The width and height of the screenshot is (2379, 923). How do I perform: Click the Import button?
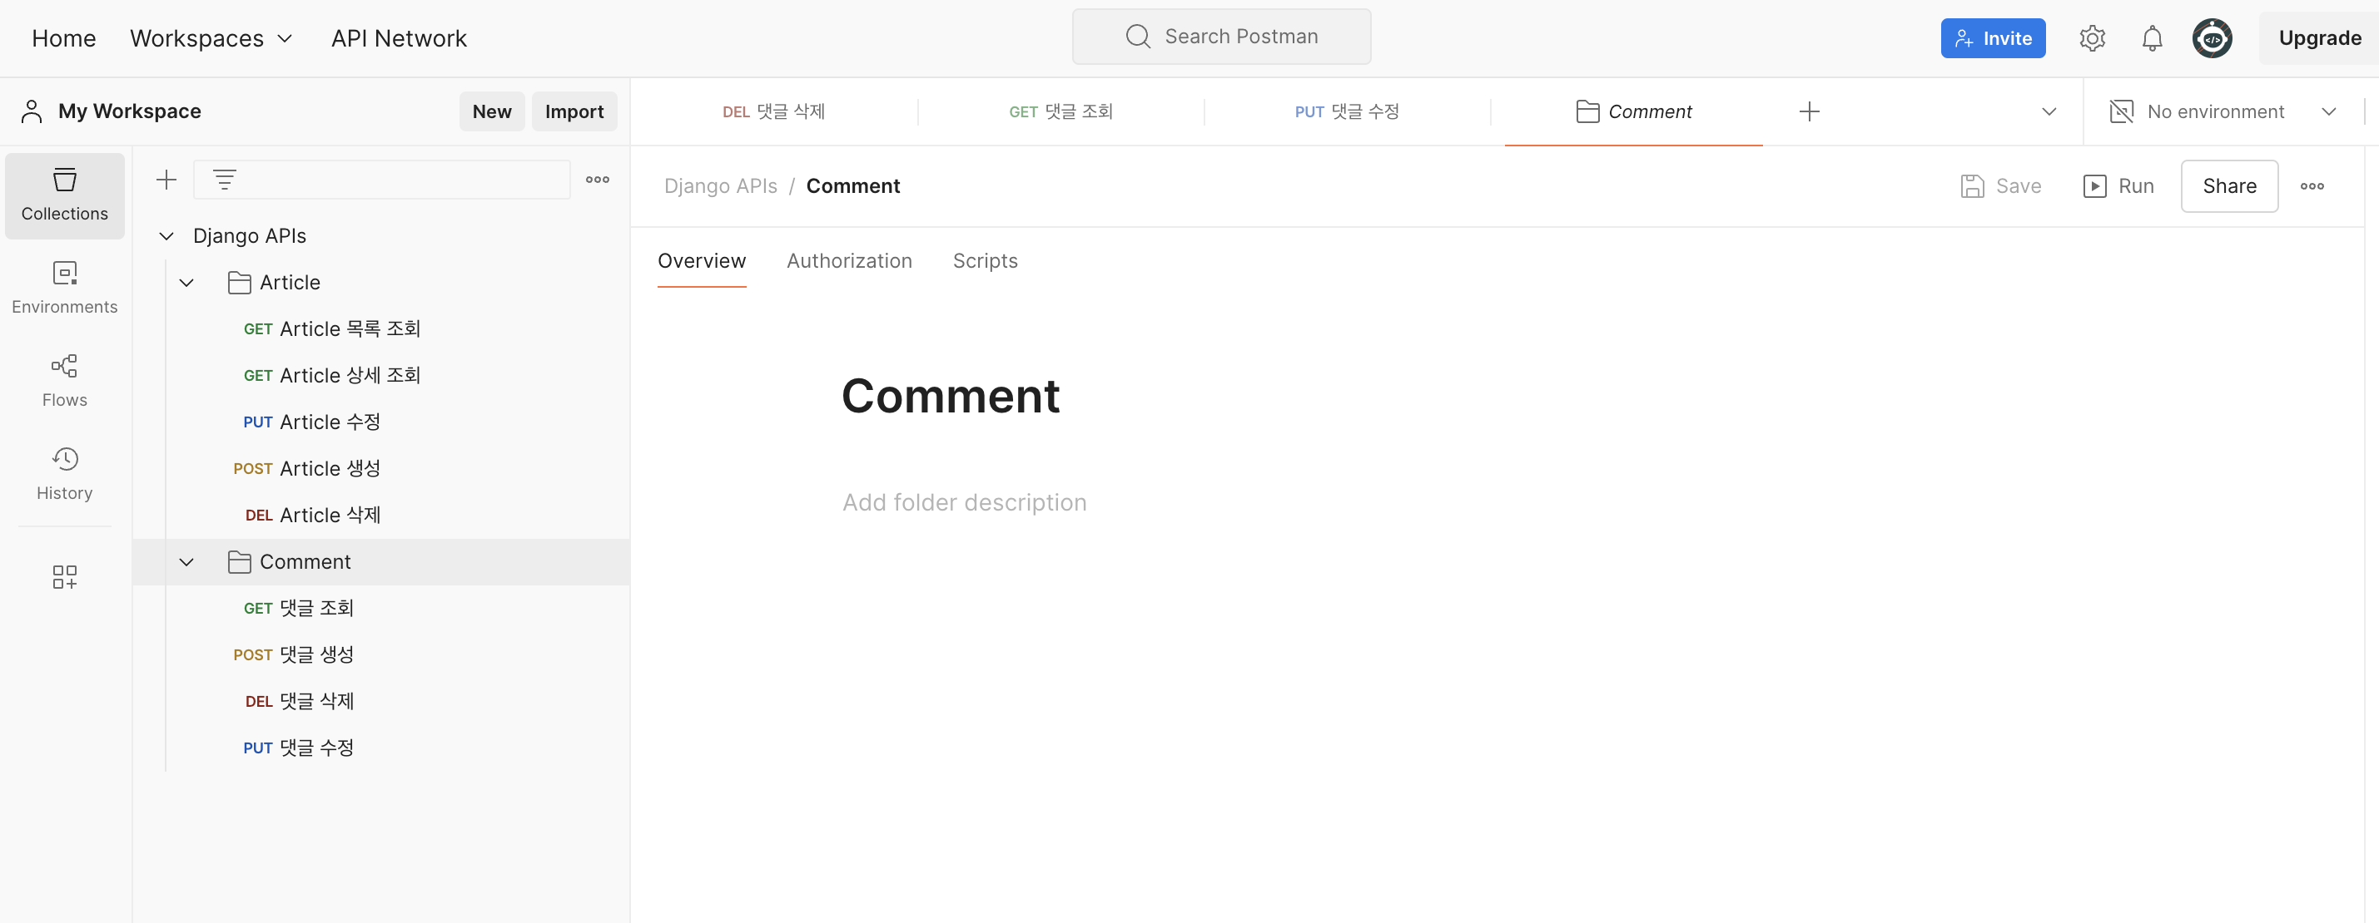[574, 111]
